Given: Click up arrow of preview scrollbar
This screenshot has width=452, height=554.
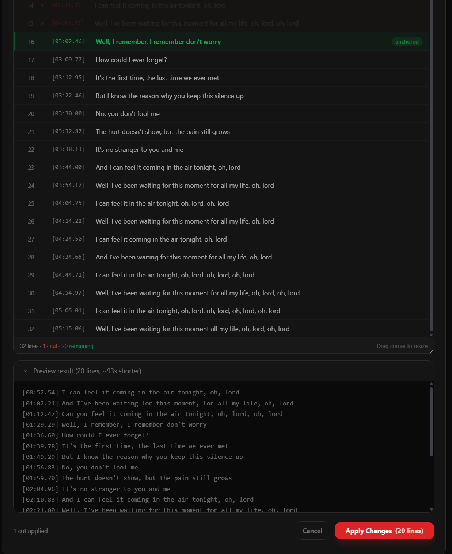Looking at the screenshot, I should coord(431,383).
